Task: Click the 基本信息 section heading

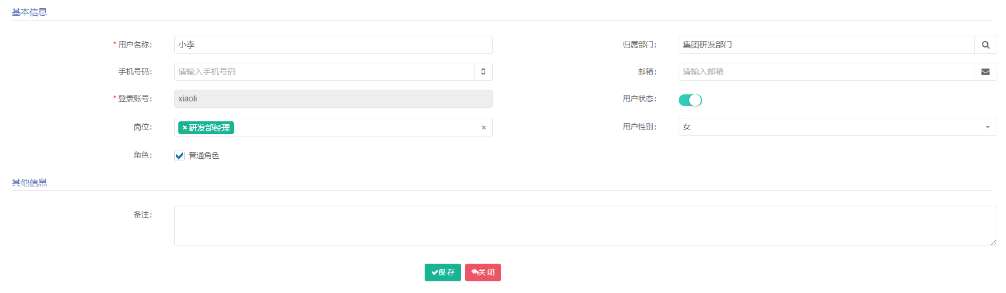Action: (29, 12)
